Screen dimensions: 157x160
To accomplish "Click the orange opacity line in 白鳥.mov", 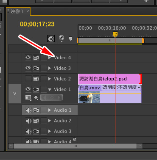I will 110,93.
